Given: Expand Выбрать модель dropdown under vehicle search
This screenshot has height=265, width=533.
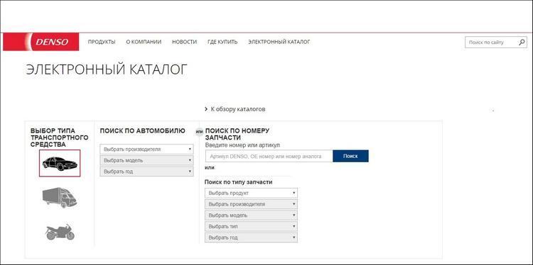Looking at the screenshot, I should tap(147, 160).
